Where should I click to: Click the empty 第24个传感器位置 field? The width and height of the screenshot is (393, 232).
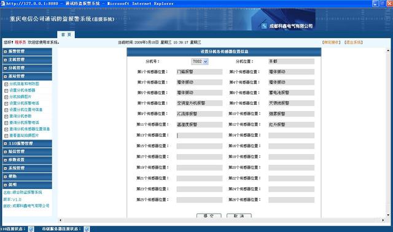[x=291, y=189]
